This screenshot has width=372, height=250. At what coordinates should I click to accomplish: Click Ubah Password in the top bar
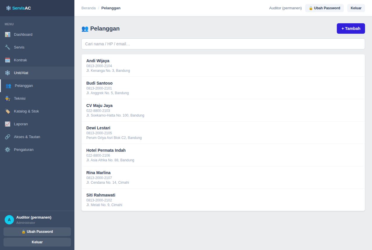pyautogui.click(x=324, y=8)
